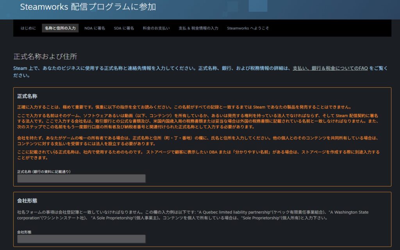
Task: Jump to the Steamworks へようこそ tab
Action: click(248, 28)
